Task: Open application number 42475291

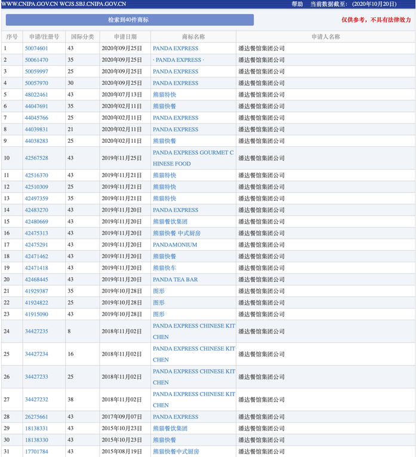Action: coord(36,245)
